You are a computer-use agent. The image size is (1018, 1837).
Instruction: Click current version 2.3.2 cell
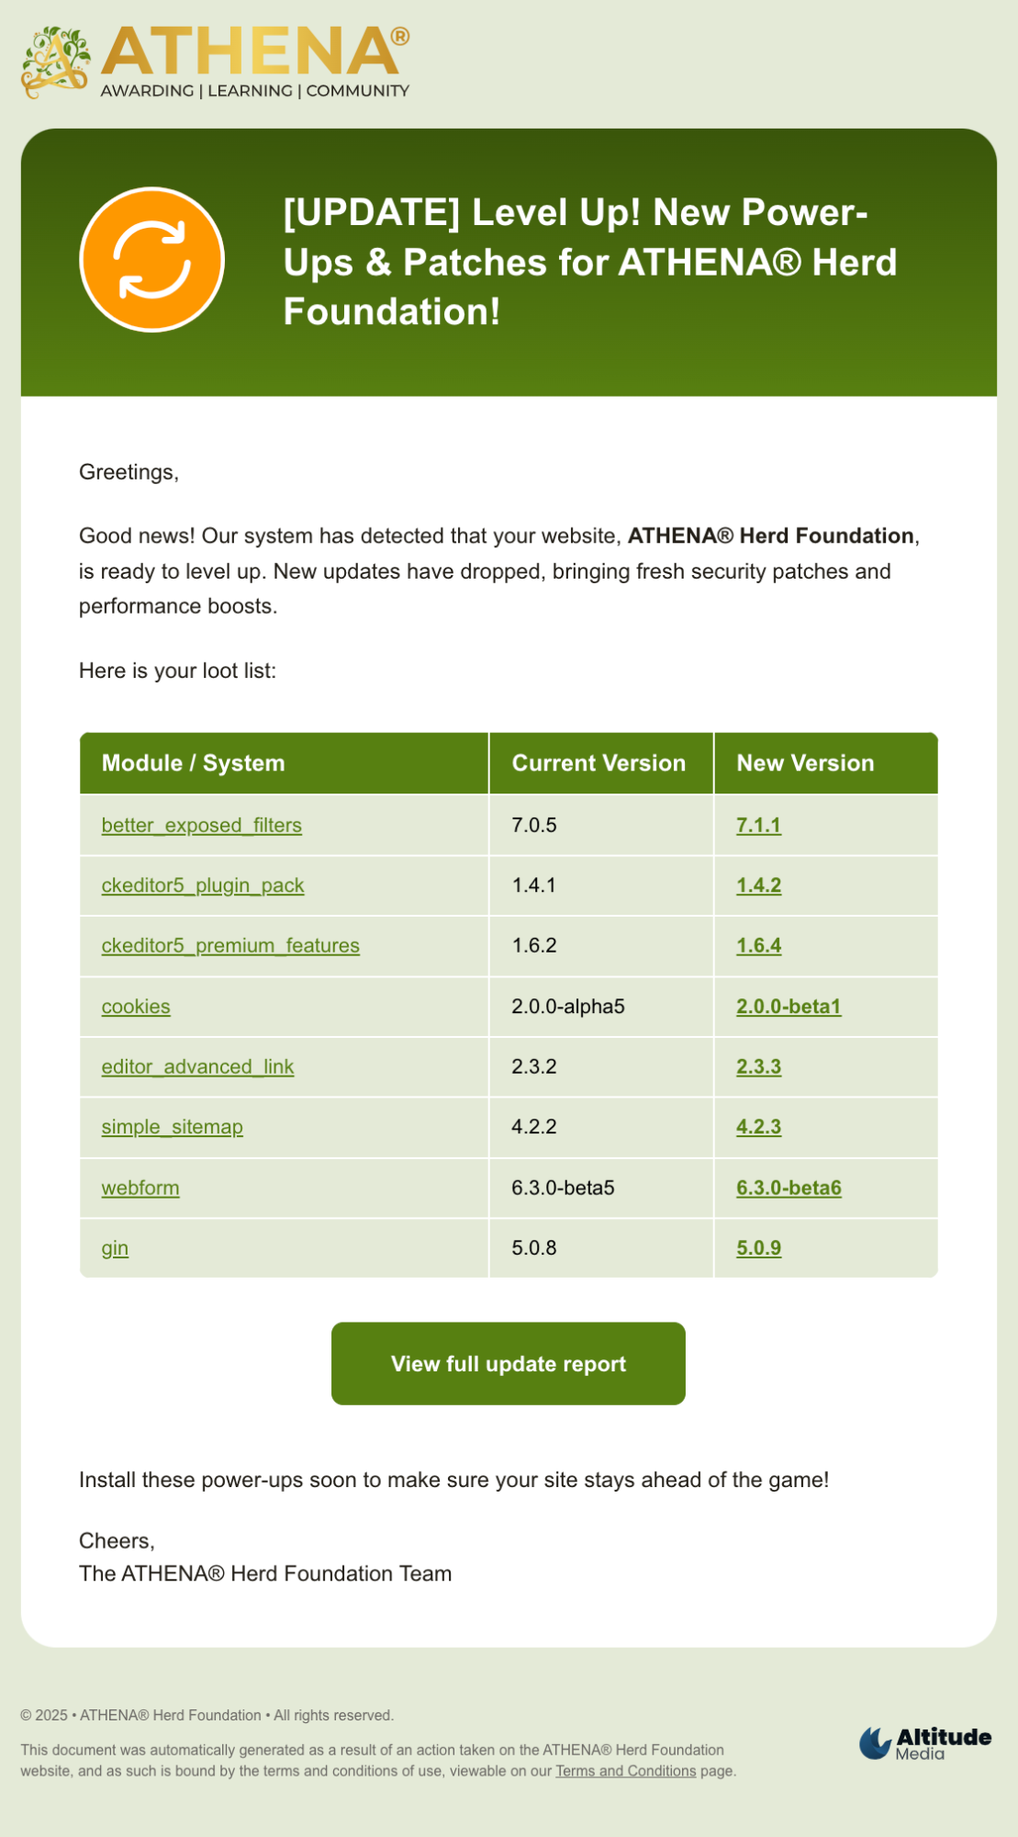601,1066
